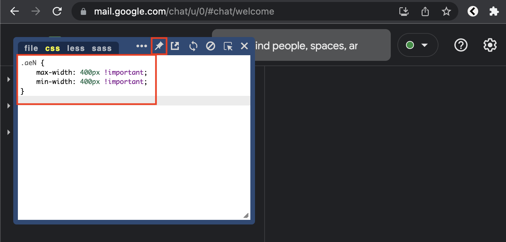Refresh the applied CSS styles
The image size is (506, 242).
click(193, 46)
